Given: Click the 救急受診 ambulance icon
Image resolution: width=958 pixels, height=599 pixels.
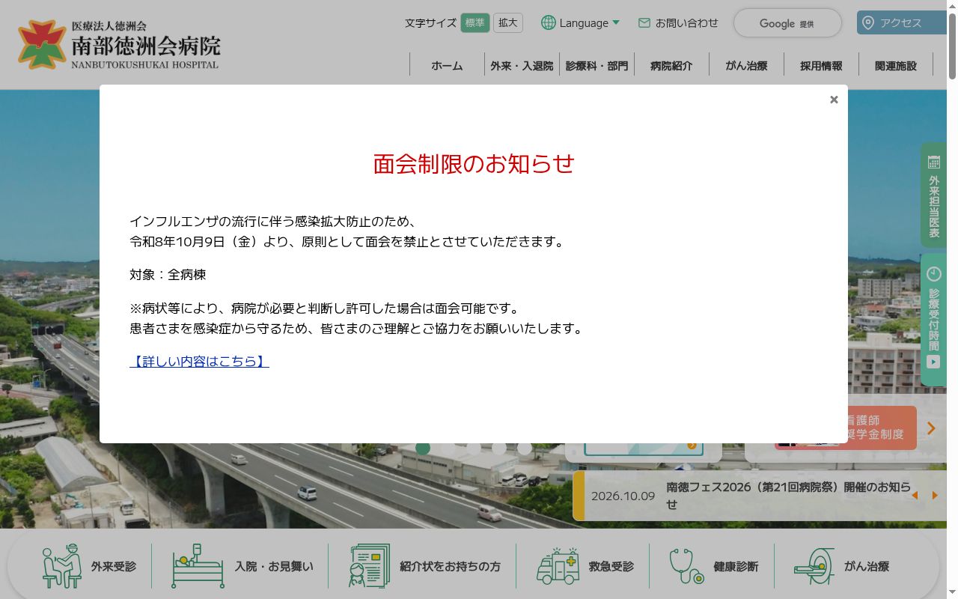Looking at the screenshot, I should [558, 566].
